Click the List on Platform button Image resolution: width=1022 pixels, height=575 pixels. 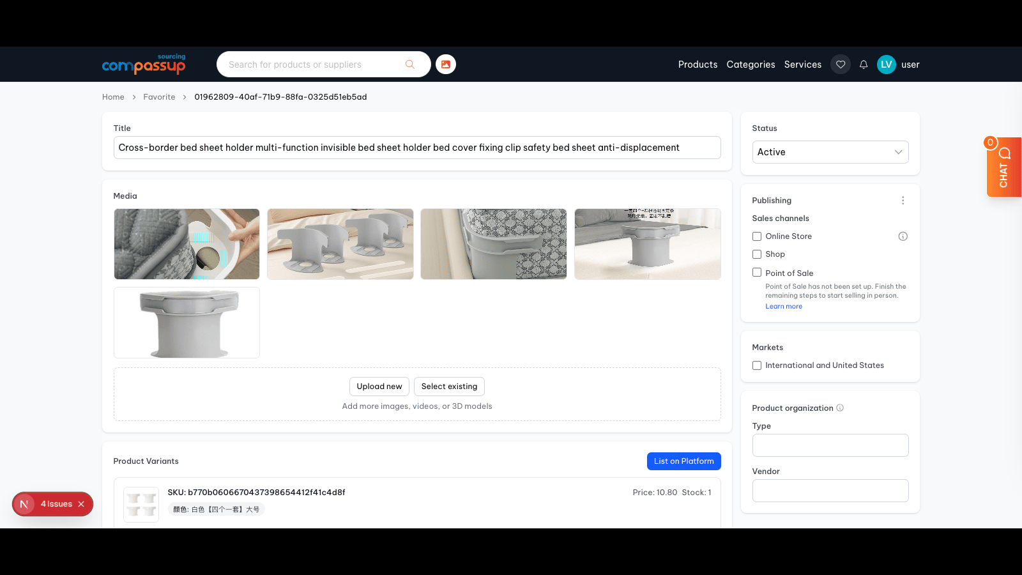(683, 461)
